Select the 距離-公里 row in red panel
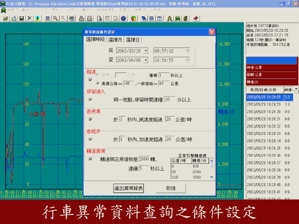Screen dimensions: 299x224 tap(271, 75)
